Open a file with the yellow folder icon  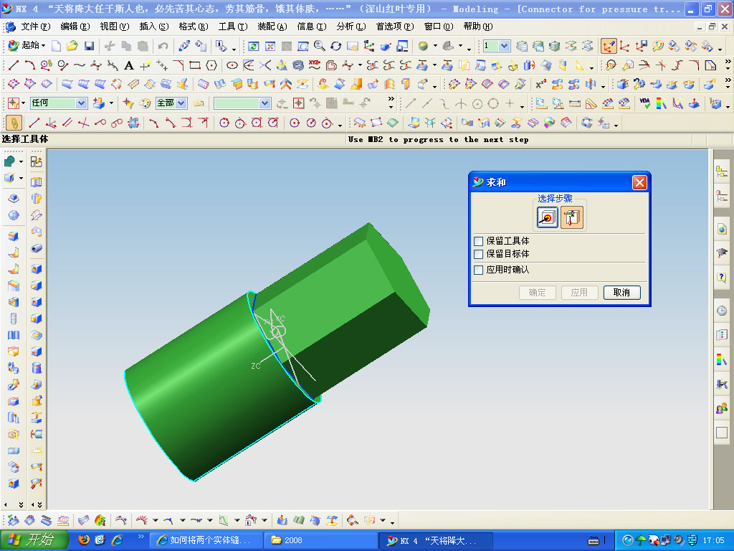[72, 45]
